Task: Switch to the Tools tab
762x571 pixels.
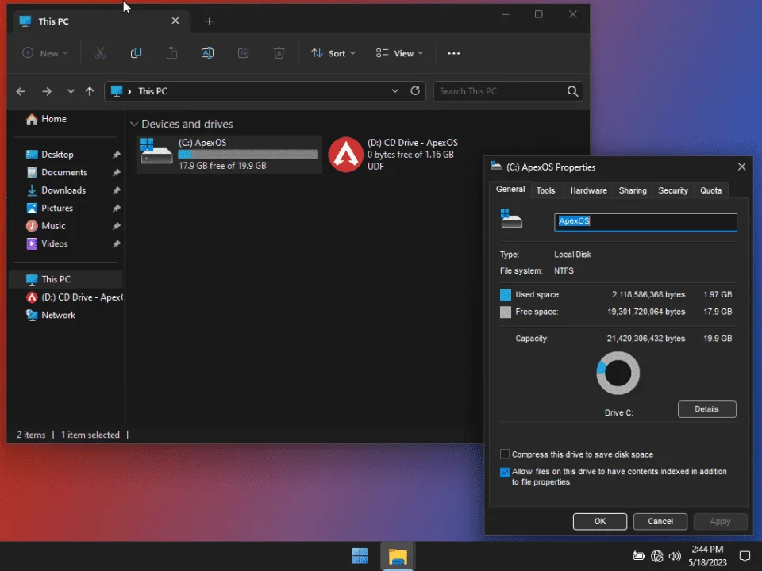Action: pyautogui.click(x=545, y=190)
